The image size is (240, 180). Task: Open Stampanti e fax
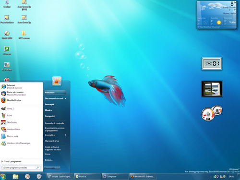click(52, 141)
